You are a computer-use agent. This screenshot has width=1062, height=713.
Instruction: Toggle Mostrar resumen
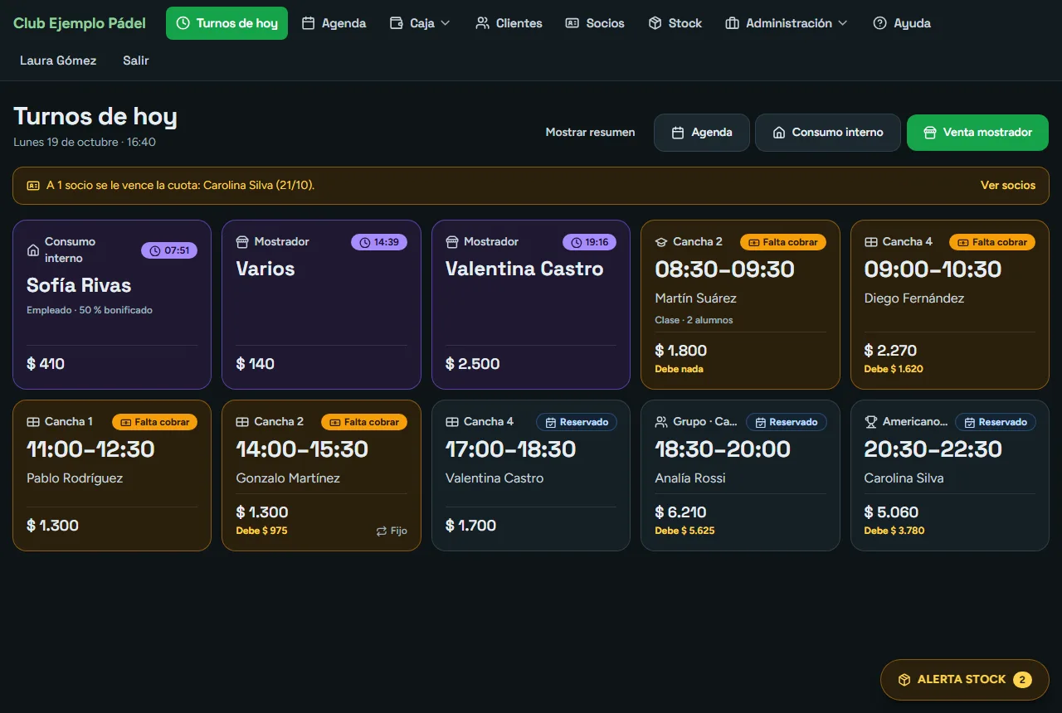pos(591,133)
